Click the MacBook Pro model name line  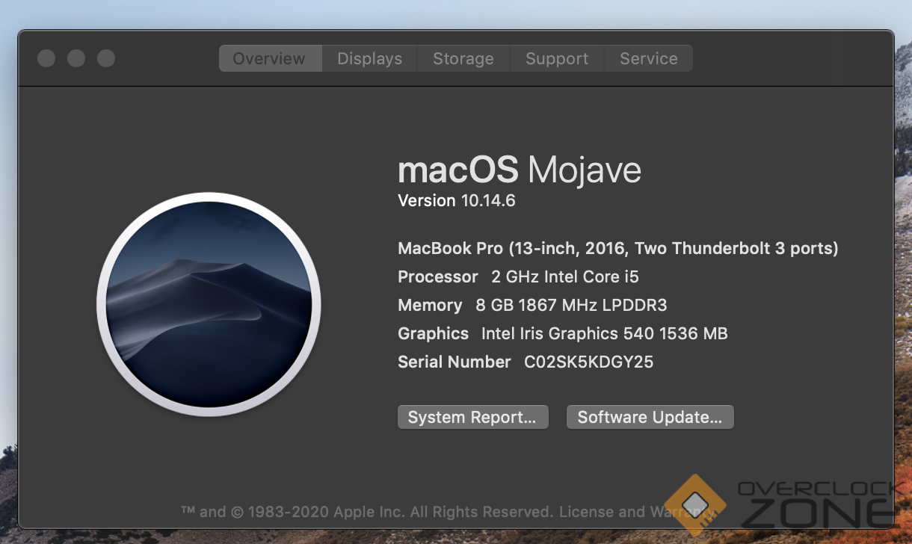tap(617, 249)
